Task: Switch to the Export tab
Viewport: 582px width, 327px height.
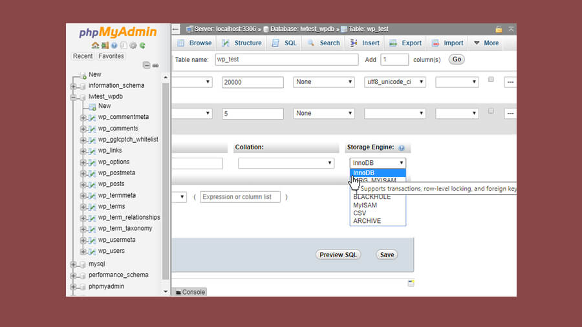Action: (405, 43)
